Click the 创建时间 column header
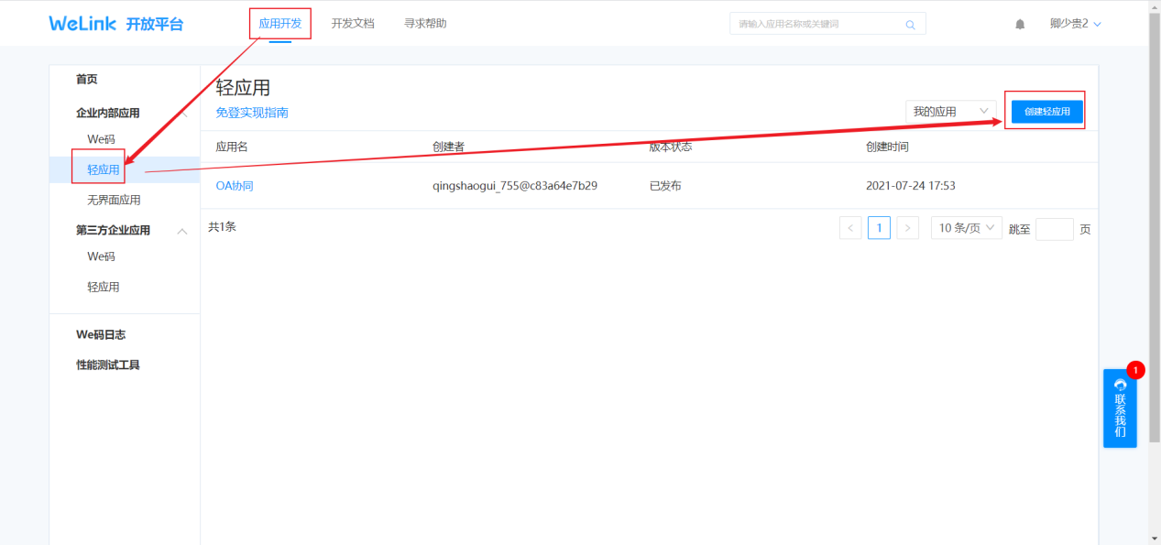Image resolution: width=1161 pixels, height=545 pixels. [887, 147]
